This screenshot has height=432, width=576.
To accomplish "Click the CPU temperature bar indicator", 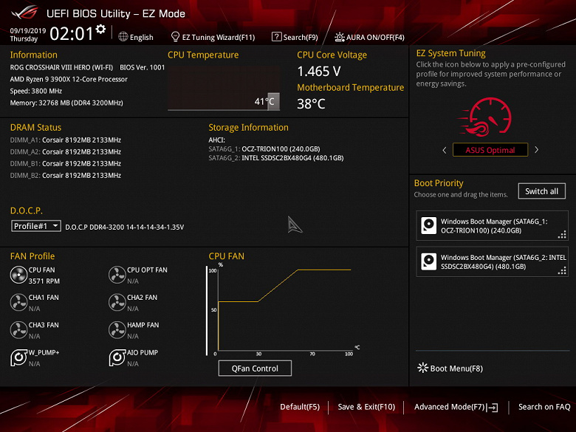I will click(273, 101).
